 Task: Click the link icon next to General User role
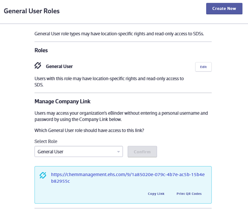[x=38, y=66]
